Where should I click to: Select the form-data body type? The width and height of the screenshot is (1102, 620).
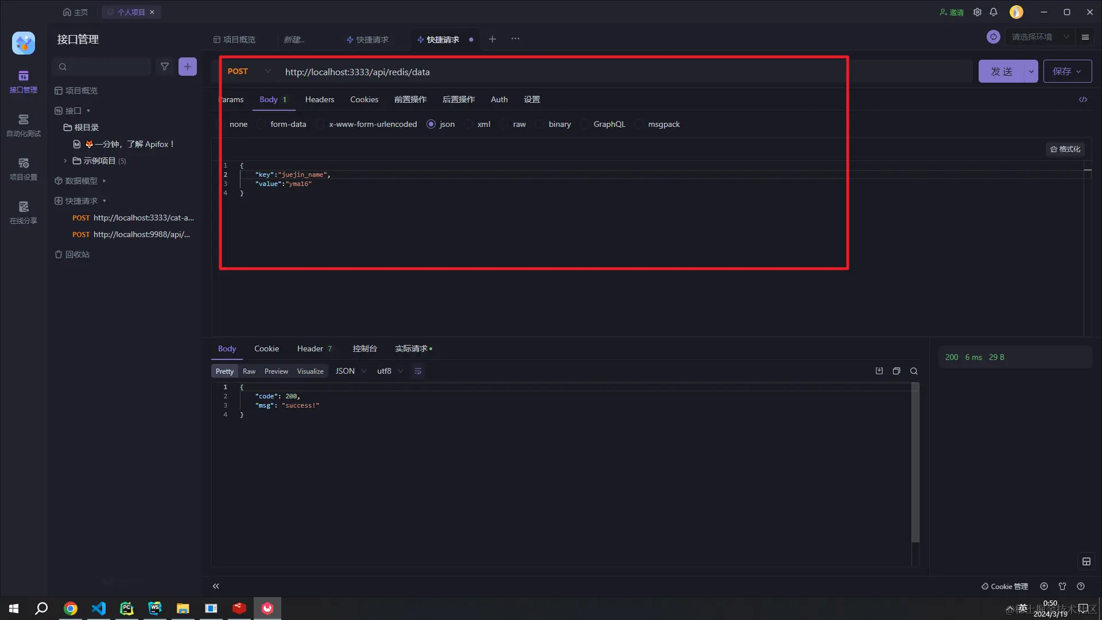261,124
